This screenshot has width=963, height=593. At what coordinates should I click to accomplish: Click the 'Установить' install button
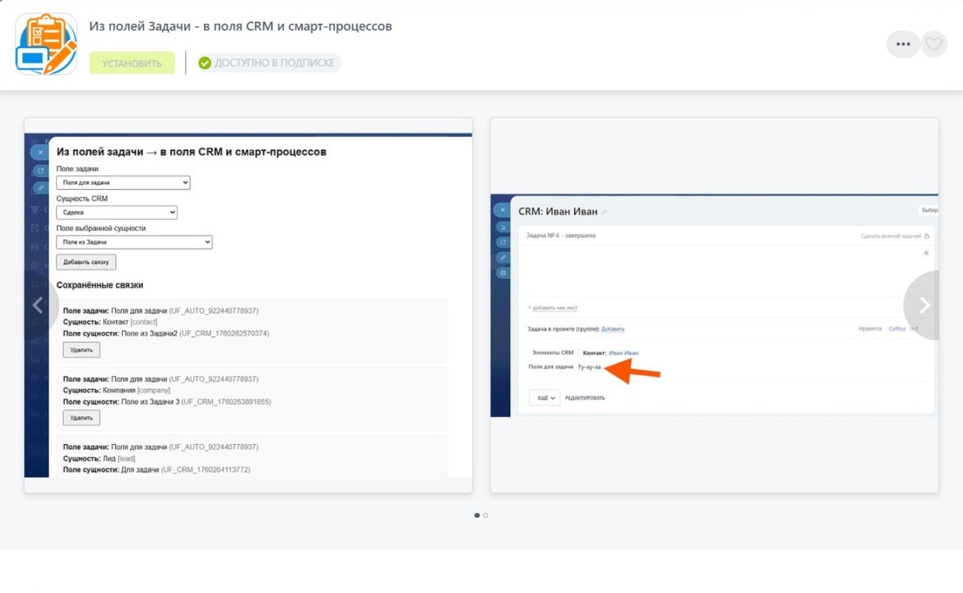(132, 63)
